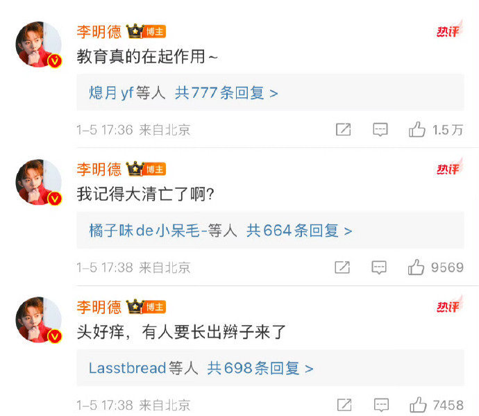This screenshot has height=416, width=479.
Task: Reply to the comment about 长出辫子
Action: (x=382, y=405)
